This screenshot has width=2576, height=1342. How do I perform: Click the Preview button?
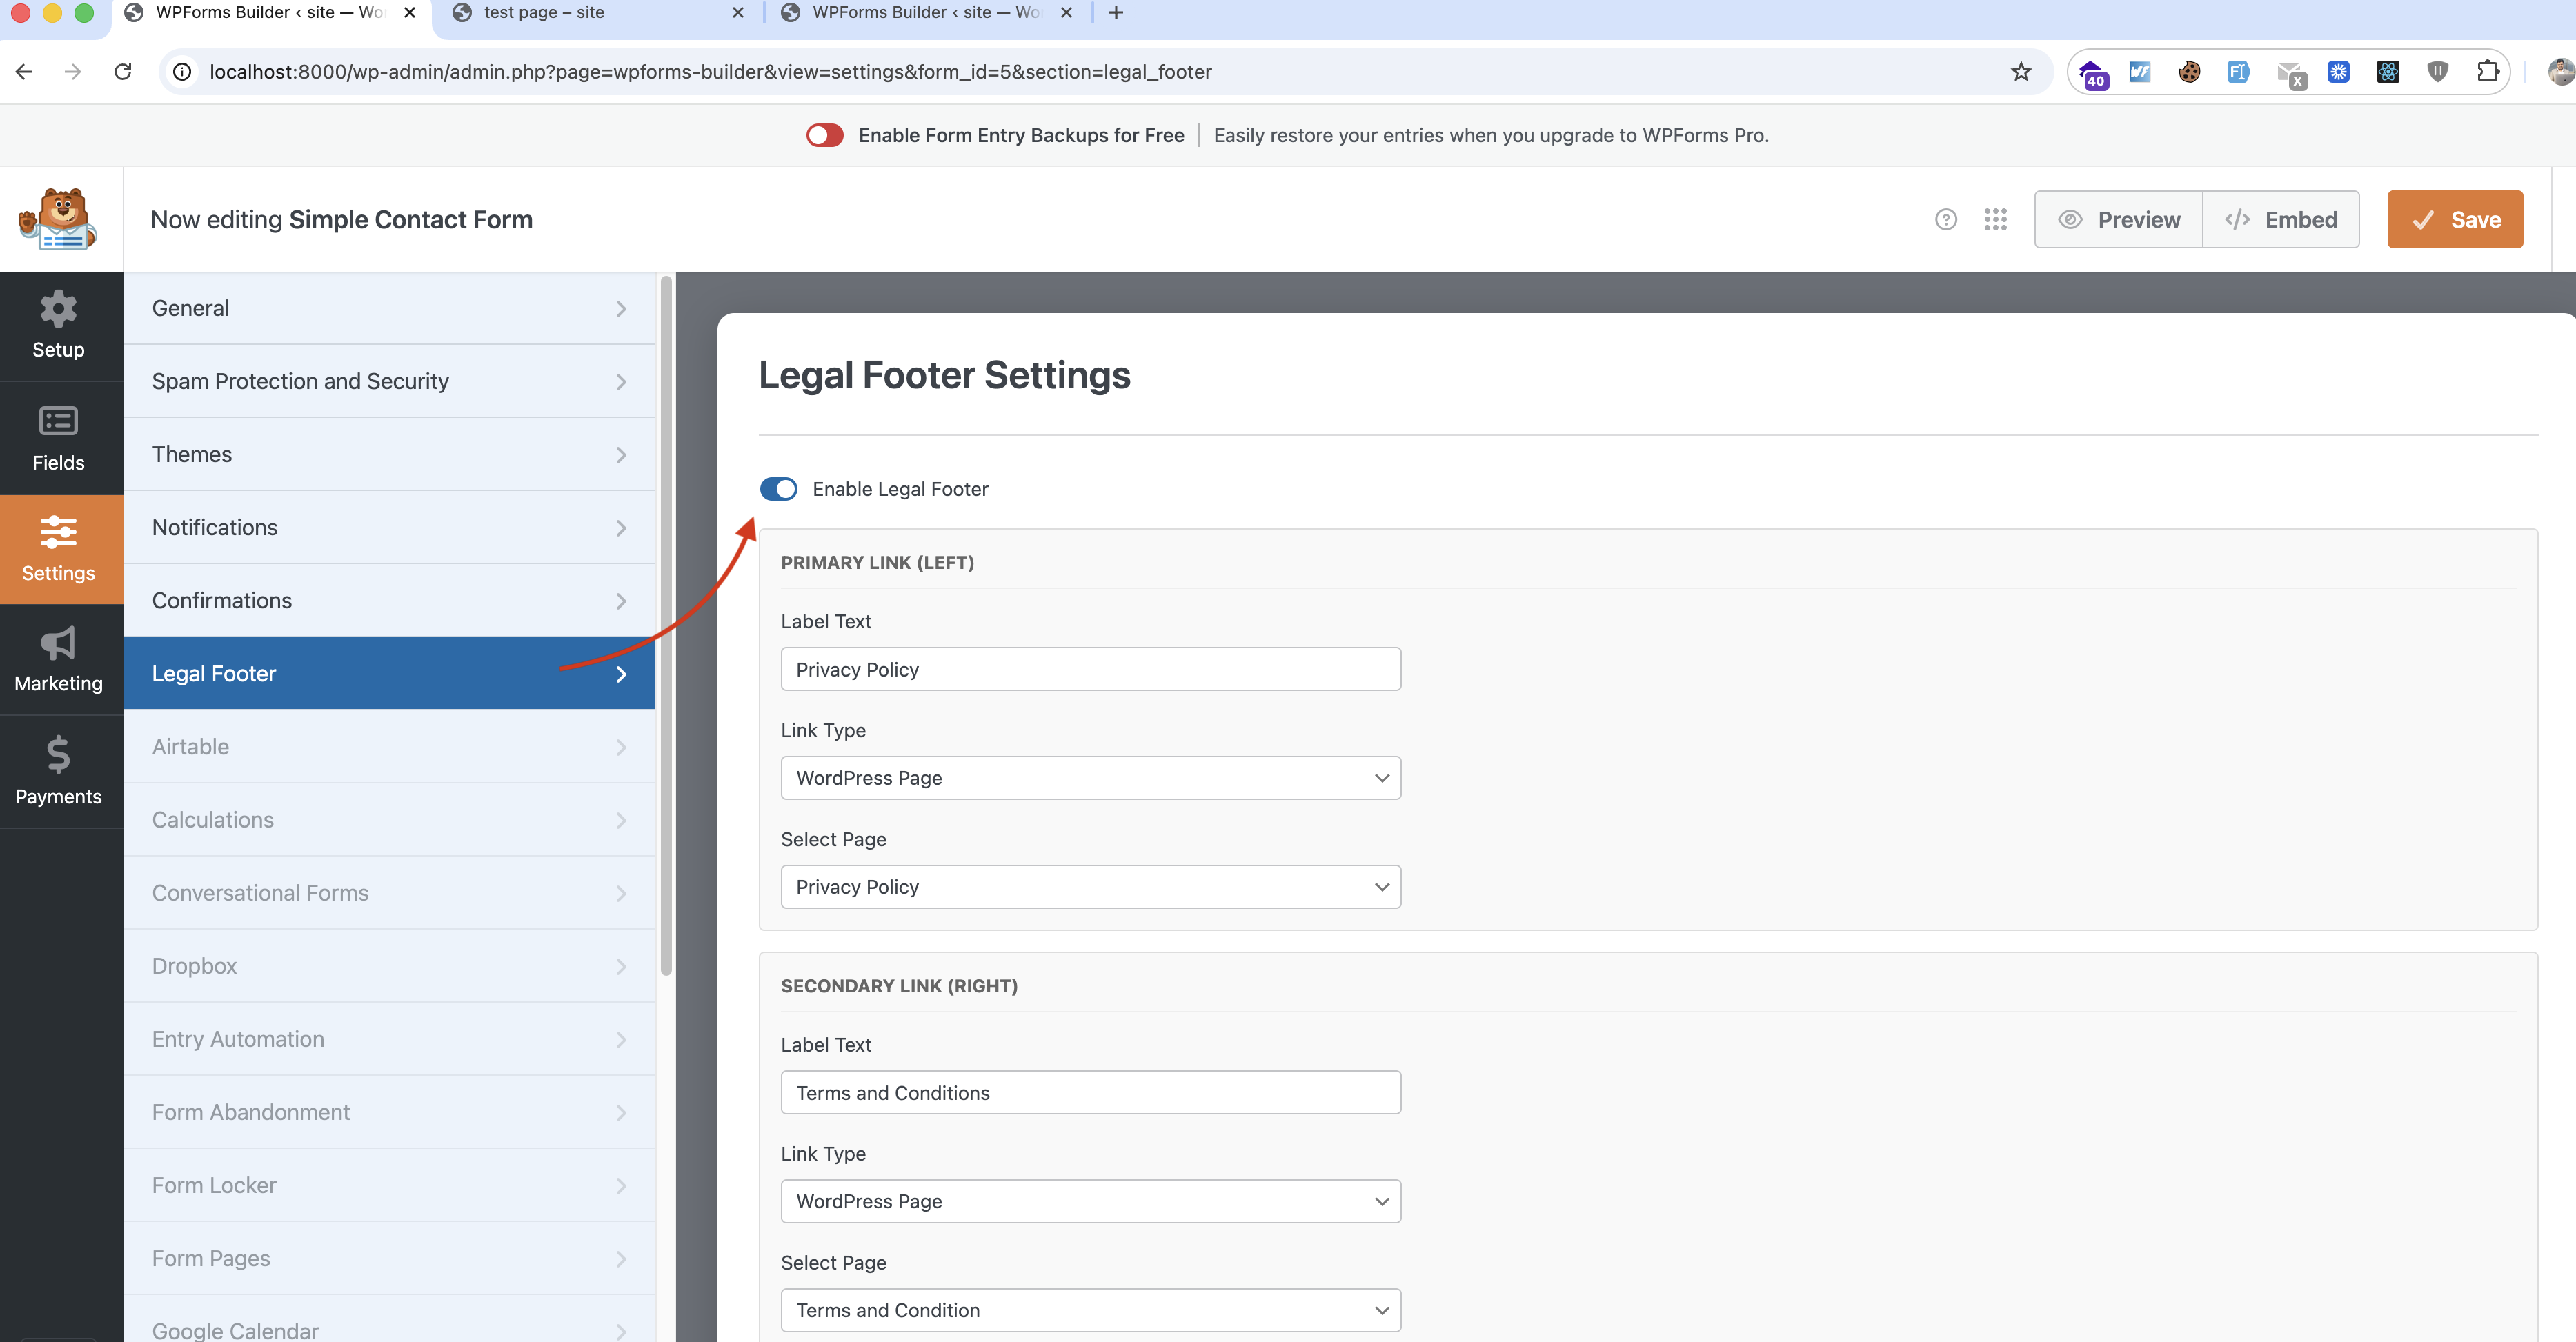[2118, 219]
